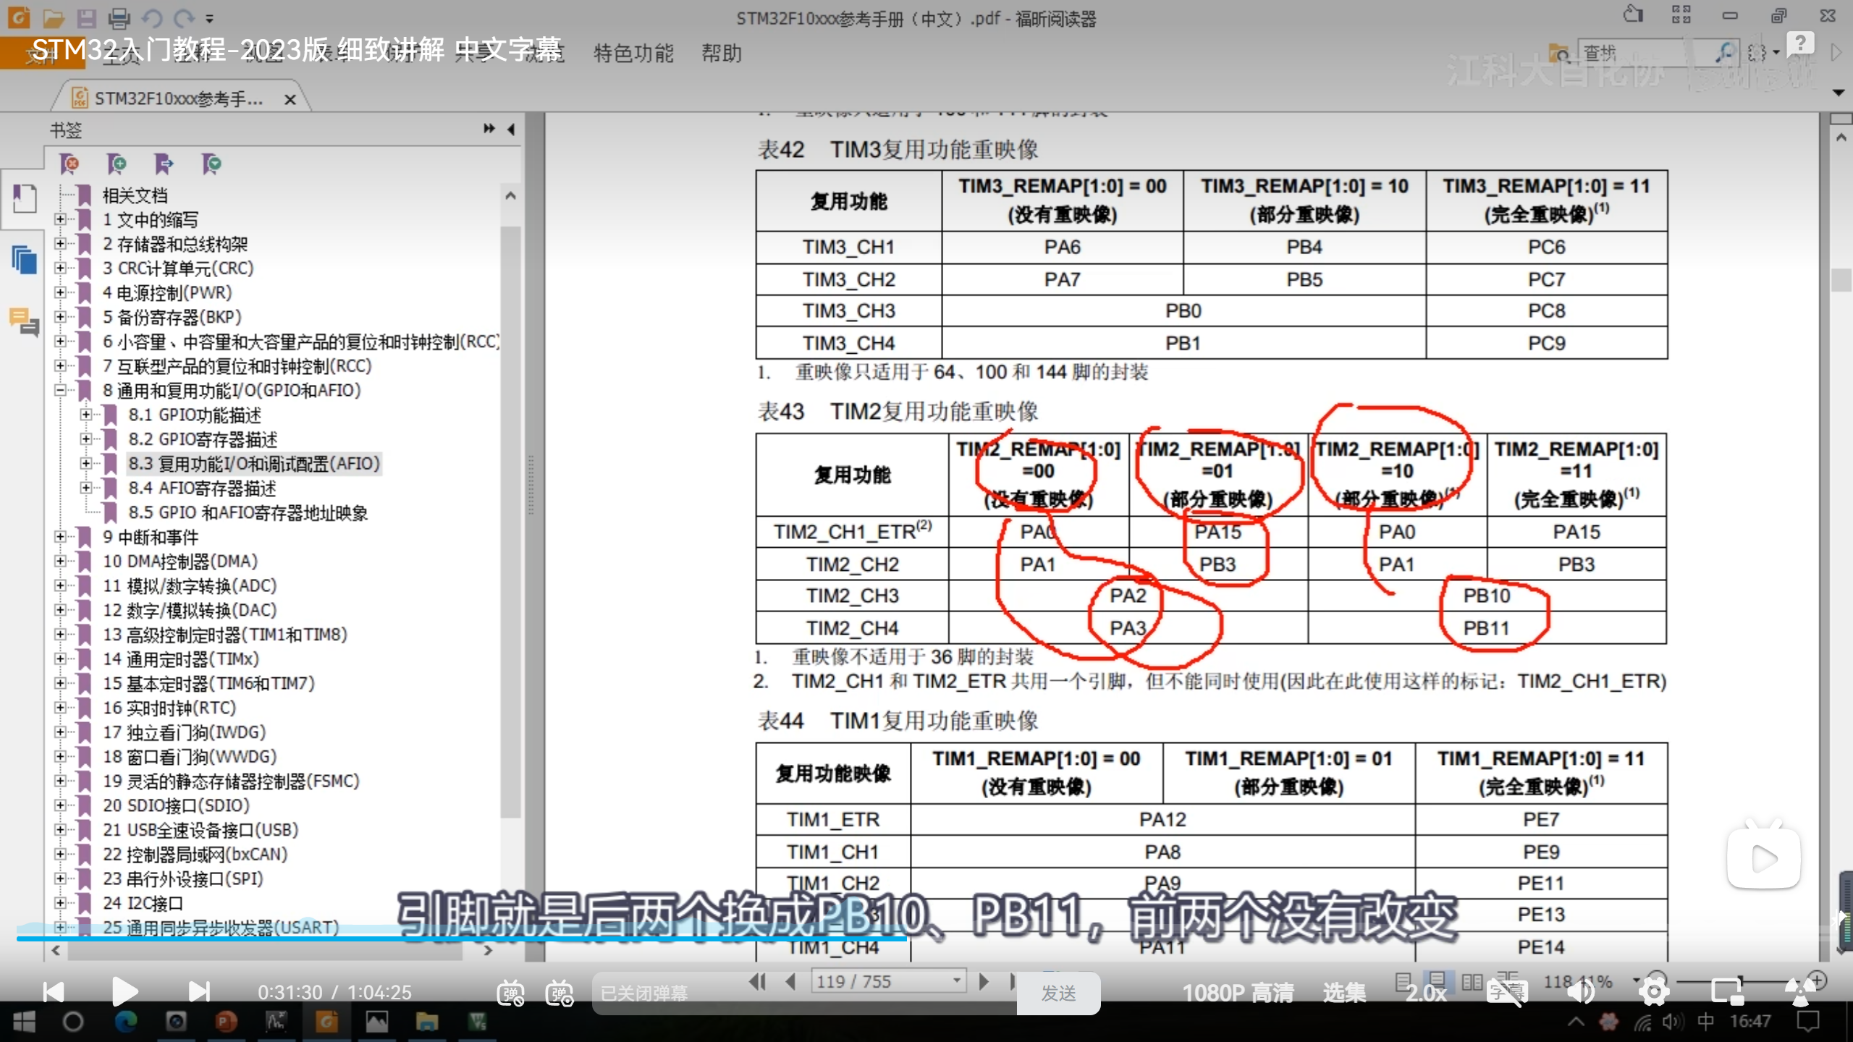Enter picture-in-picture mode
This screenshot has width=1853, height=1042.
click(1727, 992)
